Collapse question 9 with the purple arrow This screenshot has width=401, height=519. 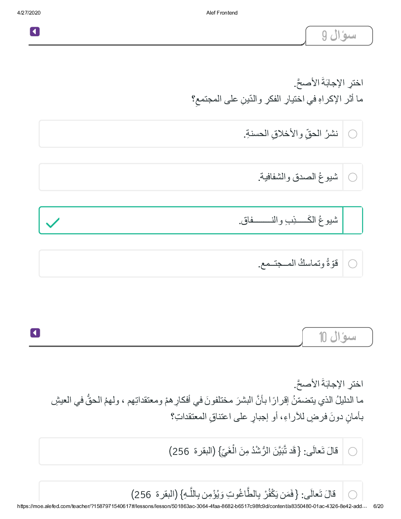(35, 31)
